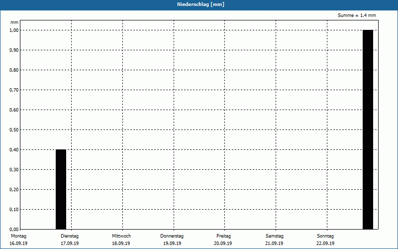
Task: Select the Montag day label
Action: [x=18, y=236]
